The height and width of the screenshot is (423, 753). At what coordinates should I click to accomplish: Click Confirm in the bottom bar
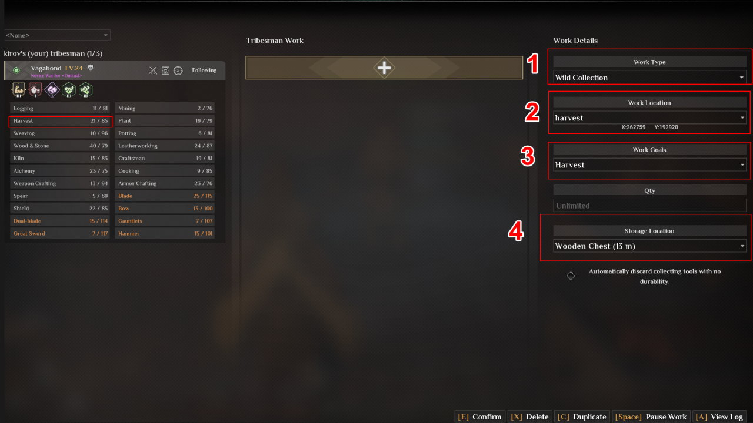point(479,417)
